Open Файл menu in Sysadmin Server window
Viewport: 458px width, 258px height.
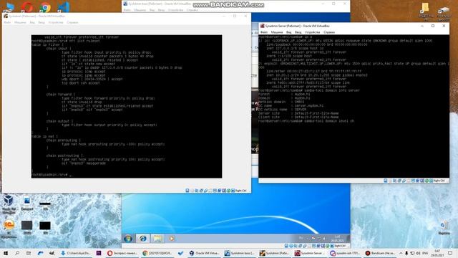(x=264, y=32)
